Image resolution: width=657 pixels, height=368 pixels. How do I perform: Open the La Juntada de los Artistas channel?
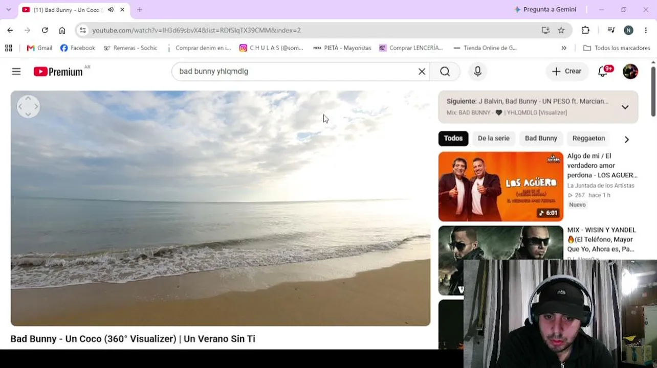coord(601,186)
